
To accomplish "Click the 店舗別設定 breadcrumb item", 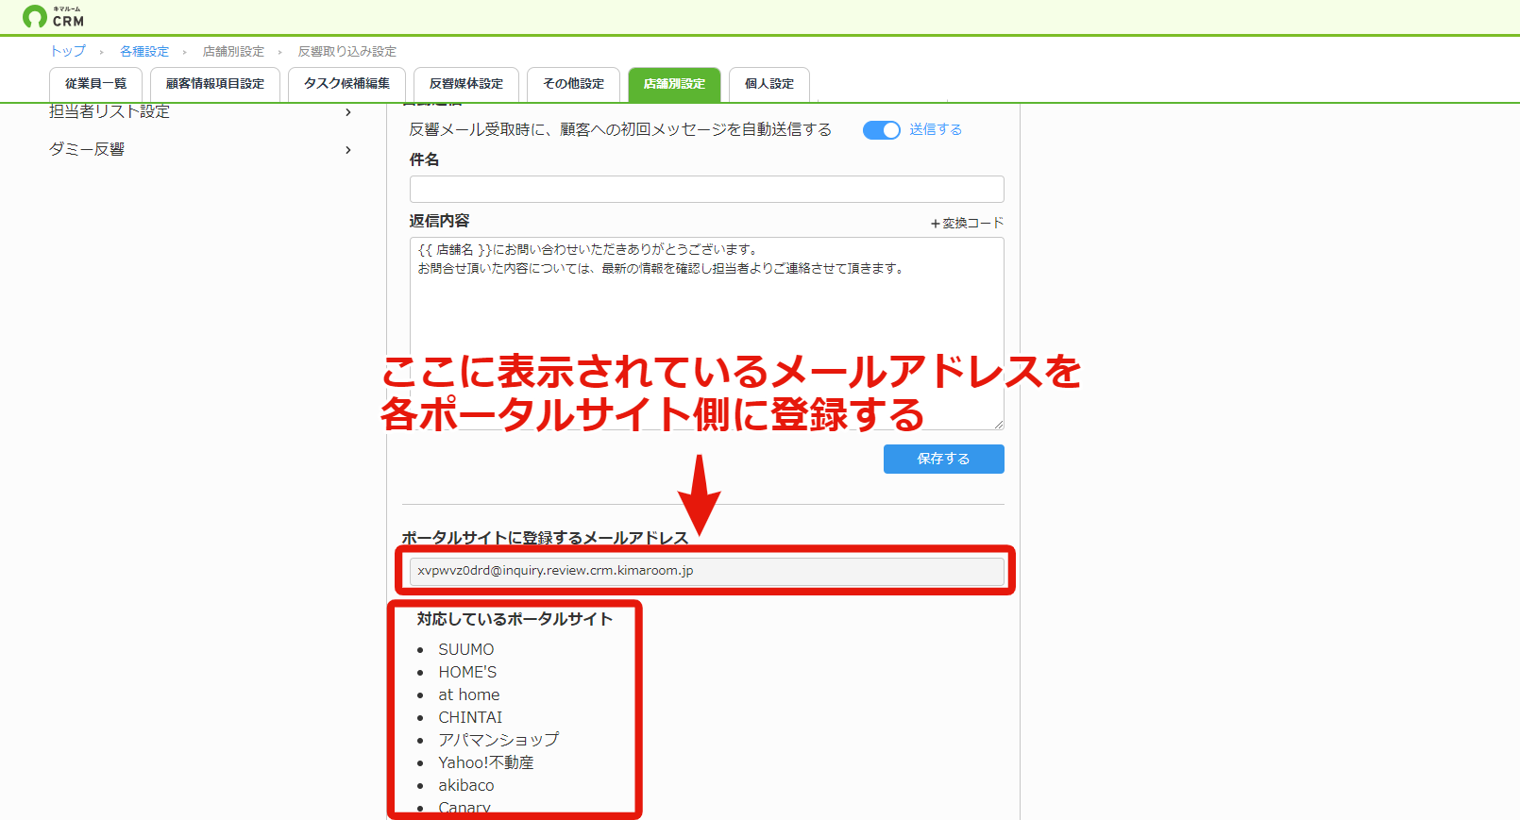I will (x=233, y=51).
